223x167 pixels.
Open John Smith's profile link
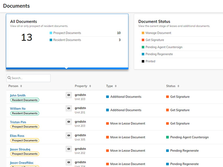point(18,95)
